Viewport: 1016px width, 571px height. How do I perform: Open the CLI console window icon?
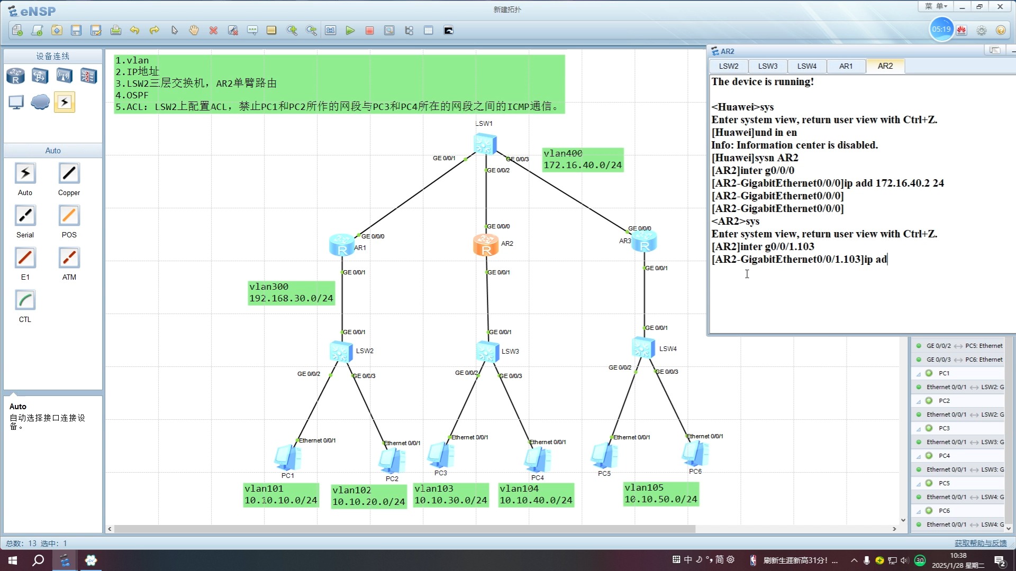[448, 30]
